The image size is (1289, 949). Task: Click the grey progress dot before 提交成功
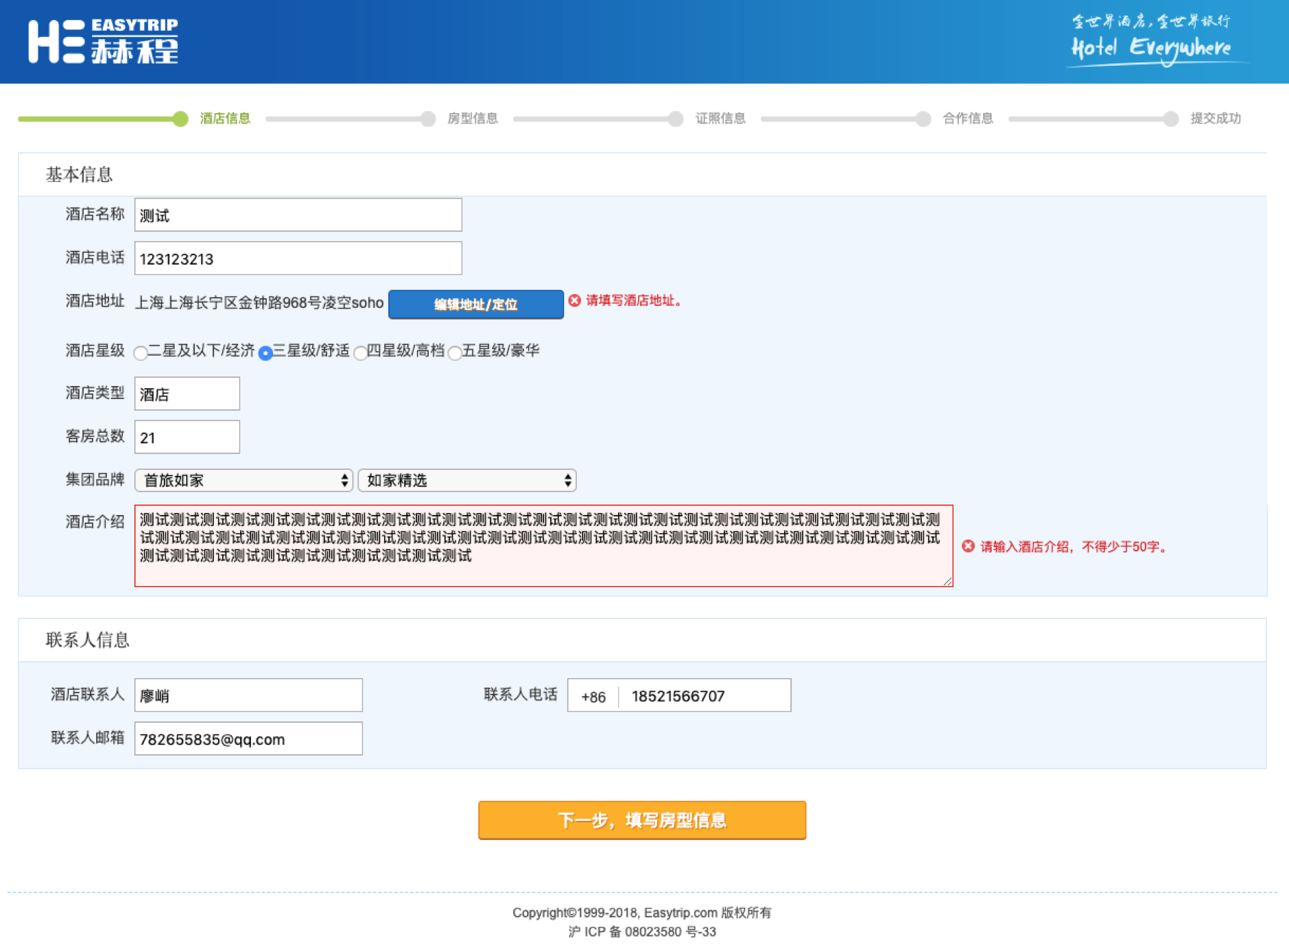coord(1171,119)
